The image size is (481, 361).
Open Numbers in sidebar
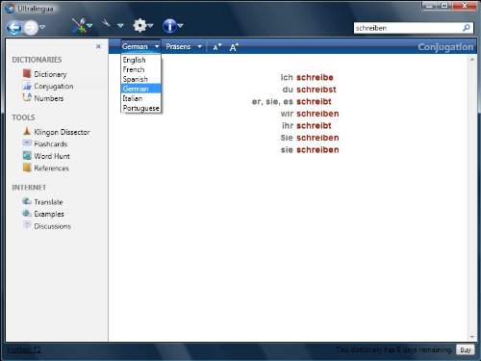click(x=49, y=98)
